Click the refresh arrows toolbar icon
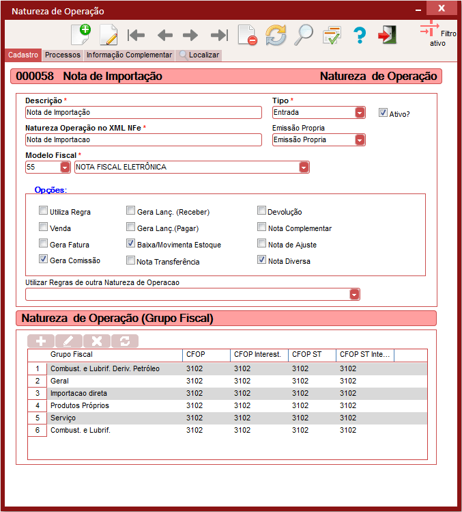The width and height of the screenshot is (462, 512). (276, 35)
